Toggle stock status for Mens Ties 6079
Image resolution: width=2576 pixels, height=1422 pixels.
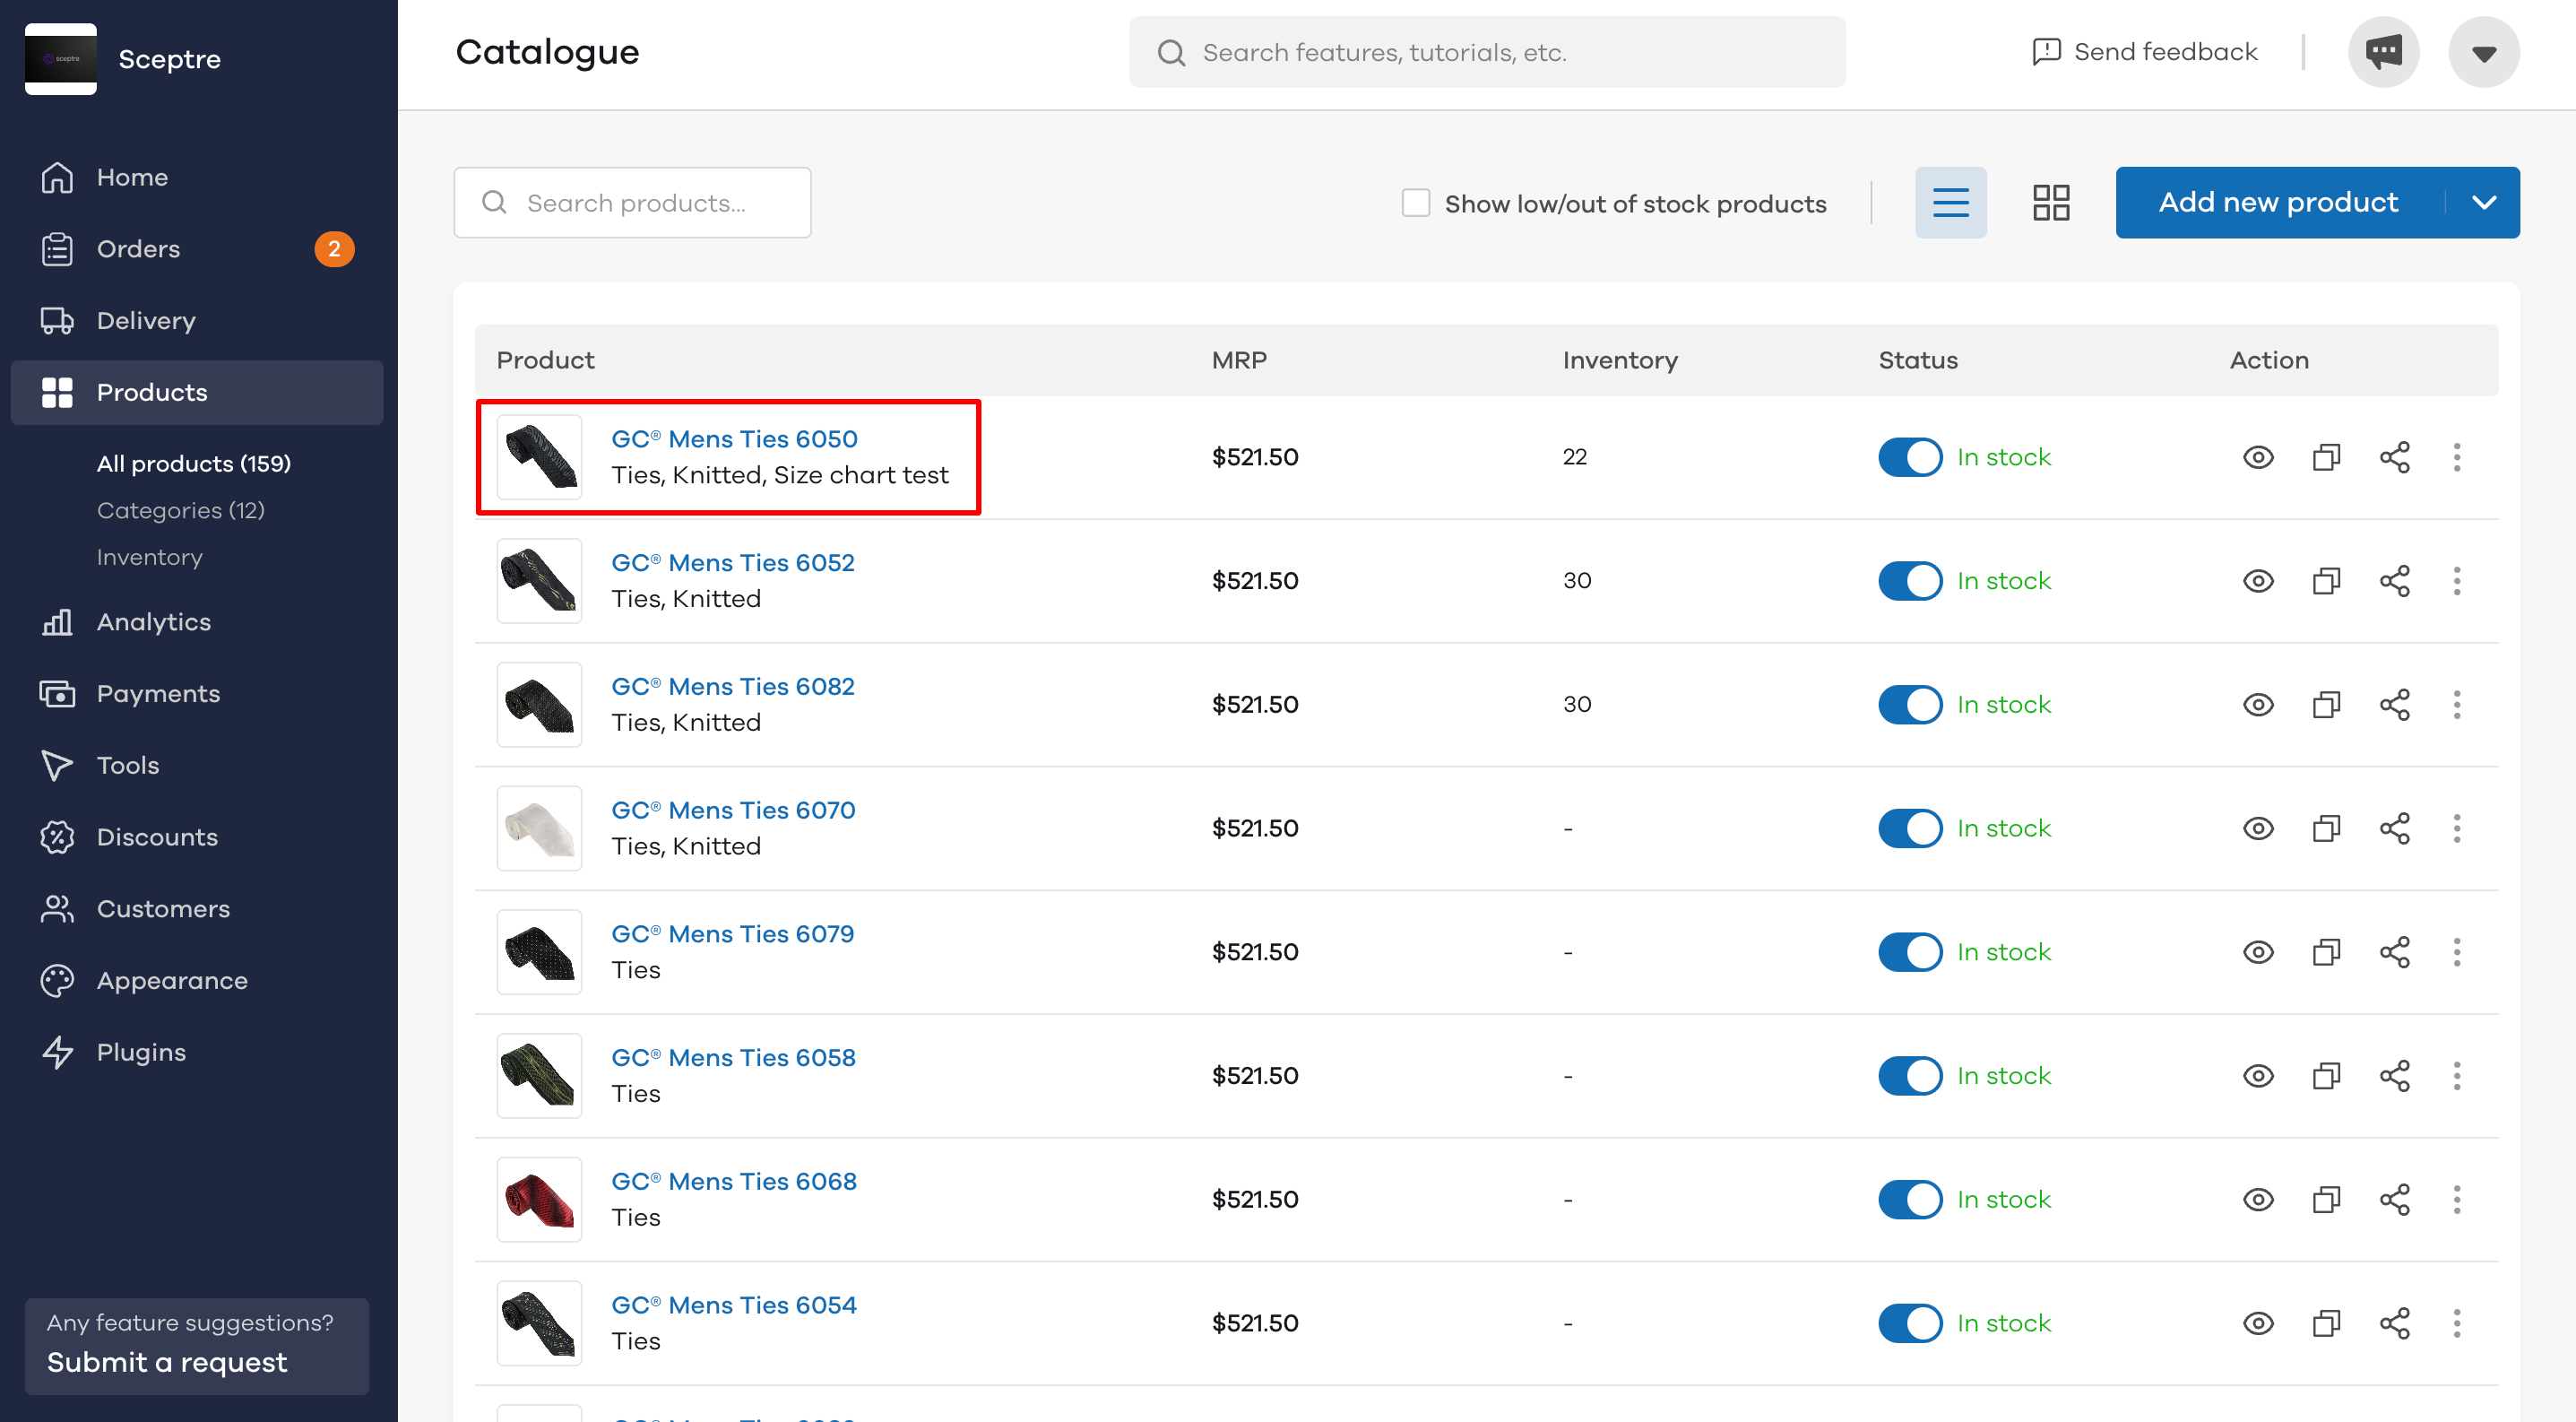coord(1909,952)
